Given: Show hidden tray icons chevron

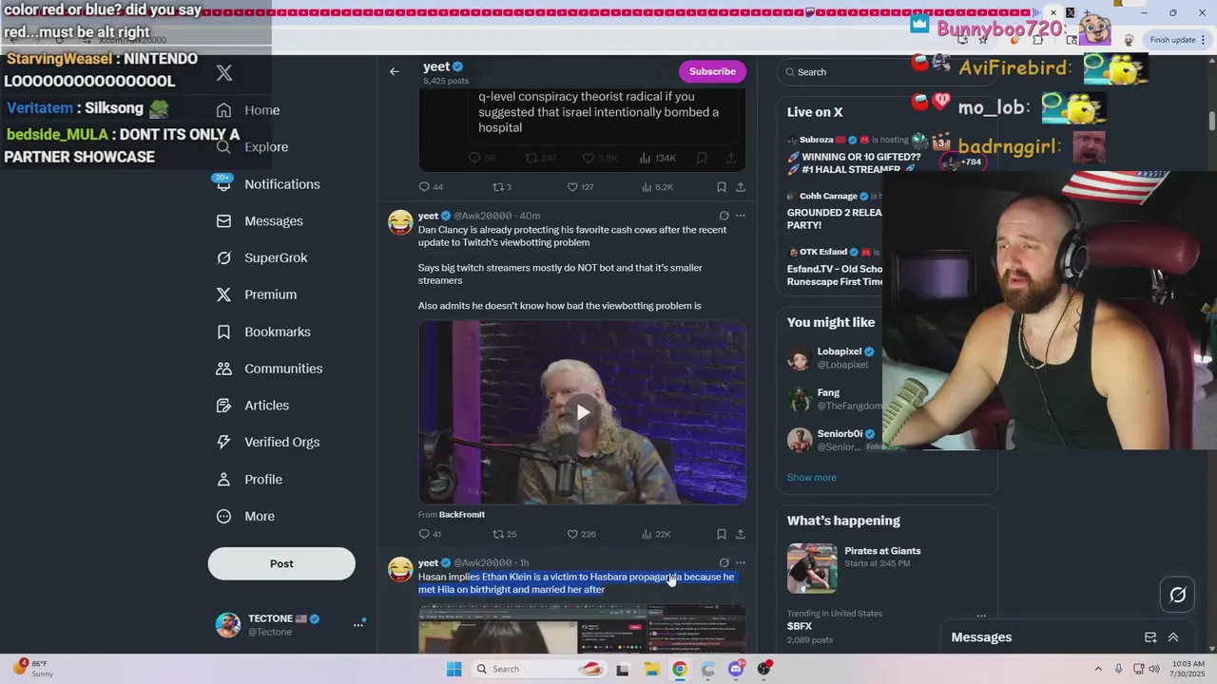Looking at the screenshot, I should (1098, 669).
